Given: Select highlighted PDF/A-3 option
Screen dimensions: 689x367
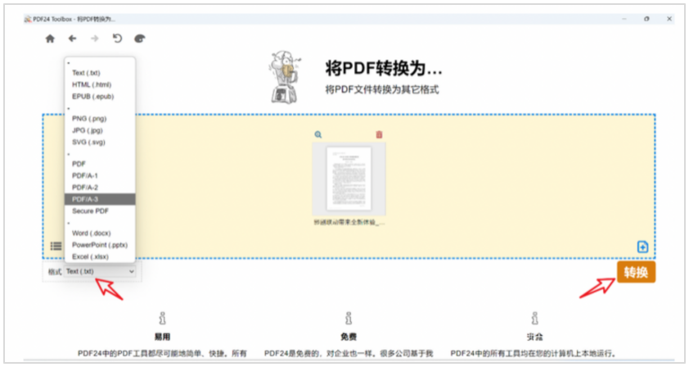Looking at the screenshot, I should [100, 199].
